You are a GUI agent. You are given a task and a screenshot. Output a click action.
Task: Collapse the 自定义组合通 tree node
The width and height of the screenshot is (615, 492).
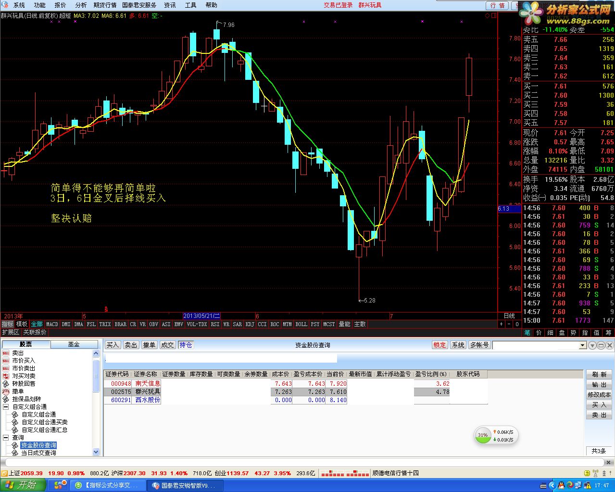[6, 407]
